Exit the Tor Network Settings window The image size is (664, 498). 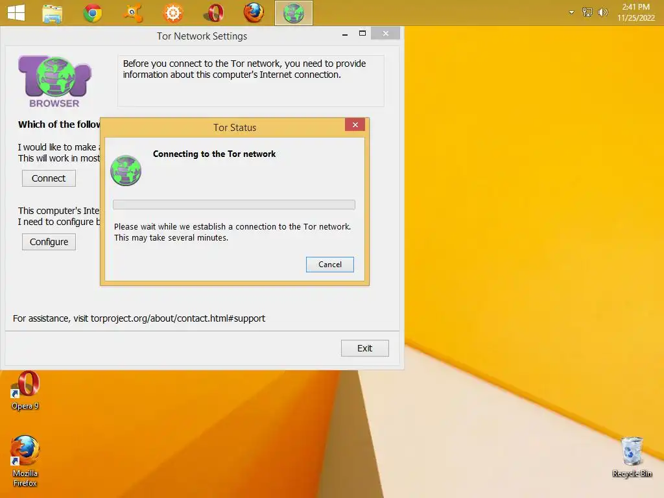click(364, 348)
